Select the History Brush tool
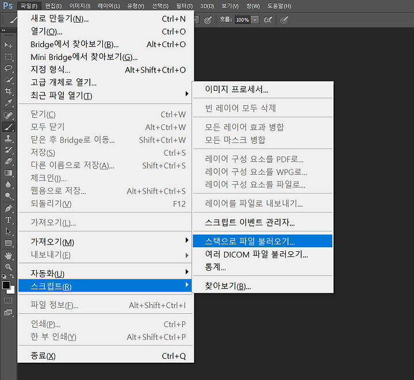Screen dimensions: 414x380 pyautogui.click(x=8, y=150)
